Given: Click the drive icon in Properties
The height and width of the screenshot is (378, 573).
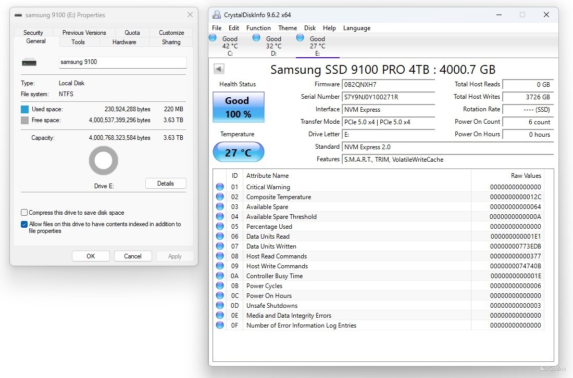Looking at the screenshot, I should (x=29, y=62).
